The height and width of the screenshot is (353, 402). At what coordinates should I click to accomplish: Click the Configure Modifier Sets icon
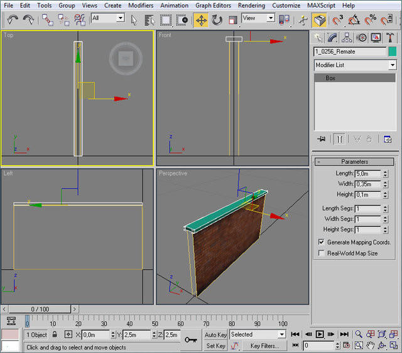388,139
